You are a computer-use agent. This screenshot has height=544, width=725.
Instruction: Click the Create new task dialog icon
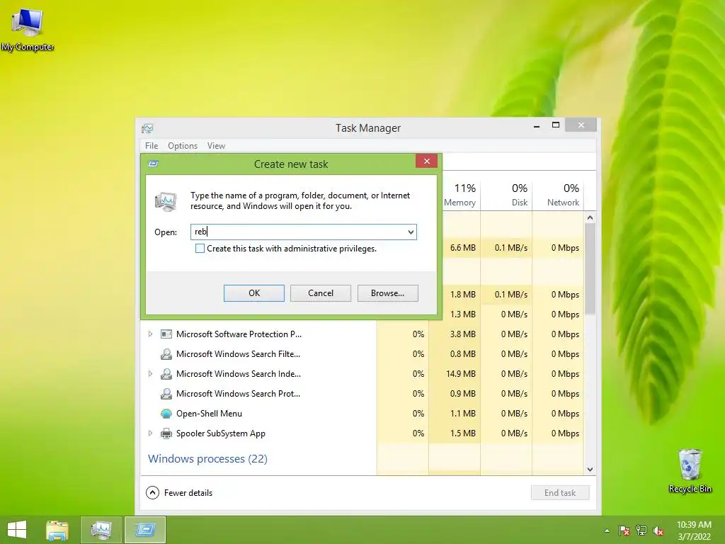[x=154, y=164]
